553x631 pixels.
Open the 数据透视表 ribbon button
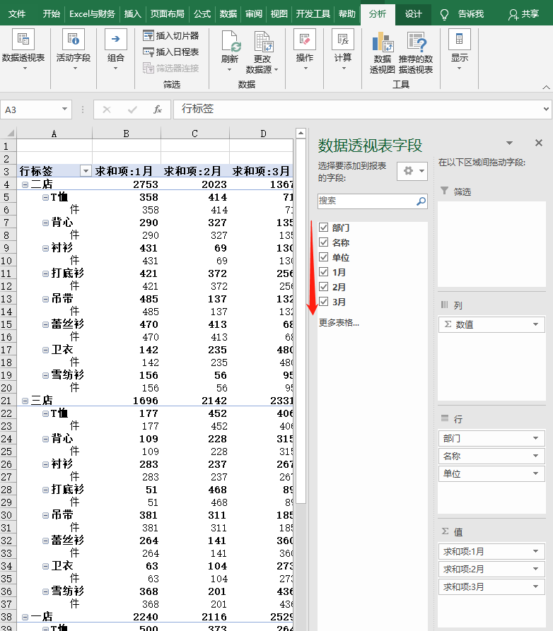tap(23, 50)
